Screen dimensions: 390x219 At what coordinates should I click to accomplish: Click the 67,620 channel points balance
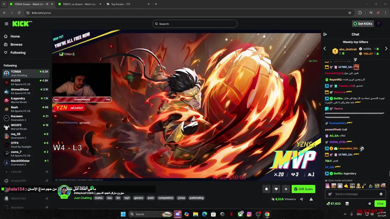pos(334,203)
